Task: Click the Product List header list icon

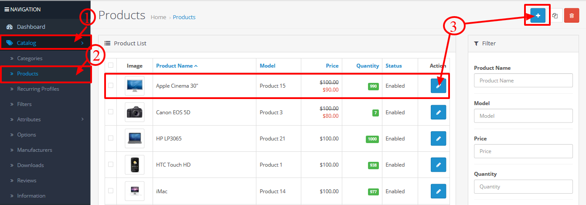Action: pos(107,43)
